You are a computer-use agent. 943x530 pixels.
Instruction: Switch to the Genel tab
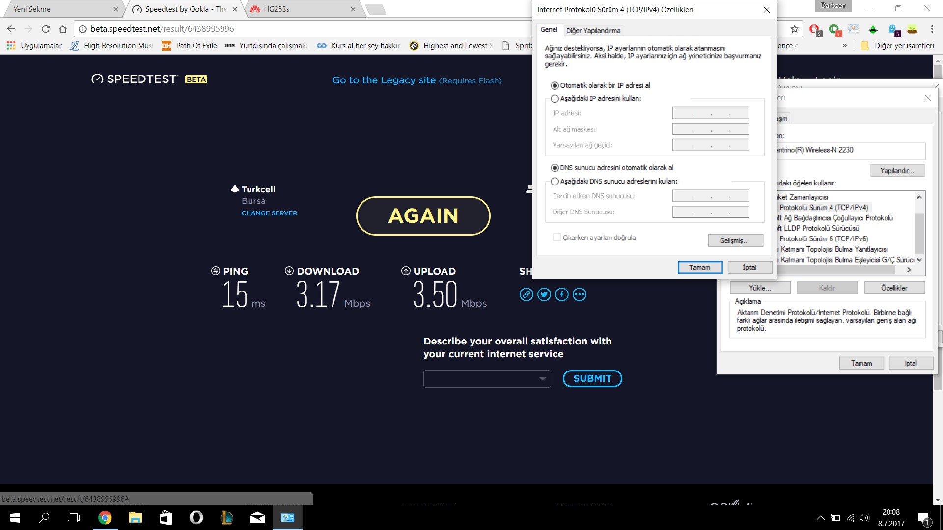pyautogui.click(x=549, y=30)
